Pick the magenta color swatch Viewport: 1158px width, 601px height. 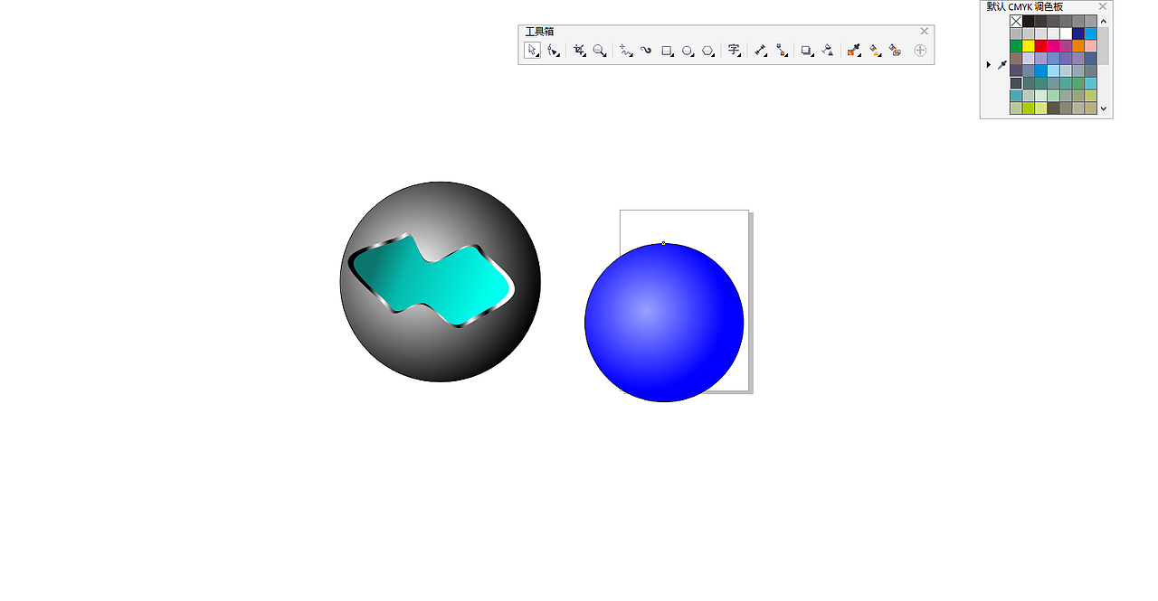[1053, 46]
